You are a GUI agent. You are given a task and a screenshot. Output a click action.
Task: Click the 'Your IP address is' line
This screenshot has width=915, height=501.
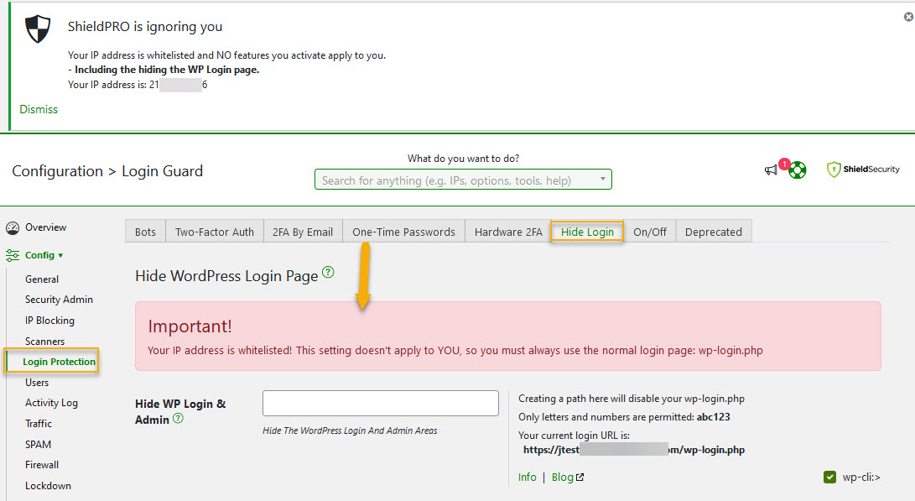tap(138, 85)
